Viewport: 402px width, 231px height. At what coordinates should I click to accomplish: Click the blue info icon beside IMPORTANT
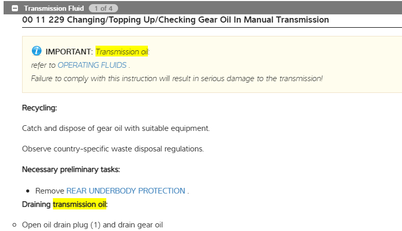(x=36, y=51)
